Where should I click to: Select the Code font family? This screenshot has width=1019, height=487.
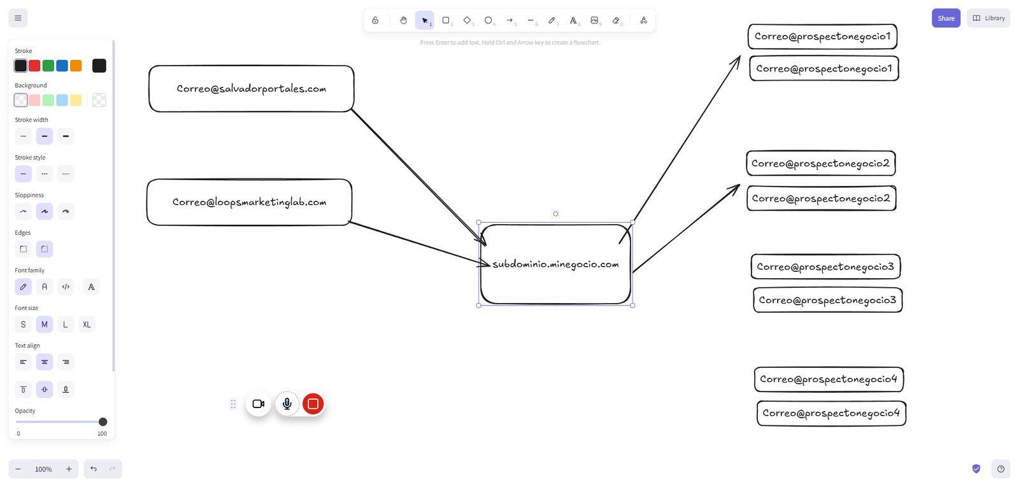pos(66,286)
